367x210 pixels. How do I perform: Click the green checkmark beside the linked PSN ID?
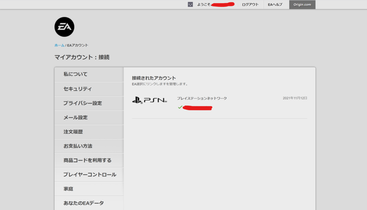point(180,107)
